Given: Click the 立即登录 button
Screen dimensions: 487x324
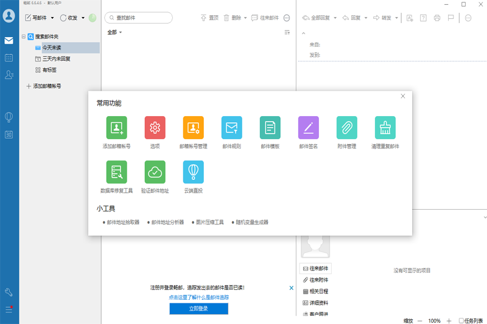Looking at the screenshot, I should tap(198, 309).
